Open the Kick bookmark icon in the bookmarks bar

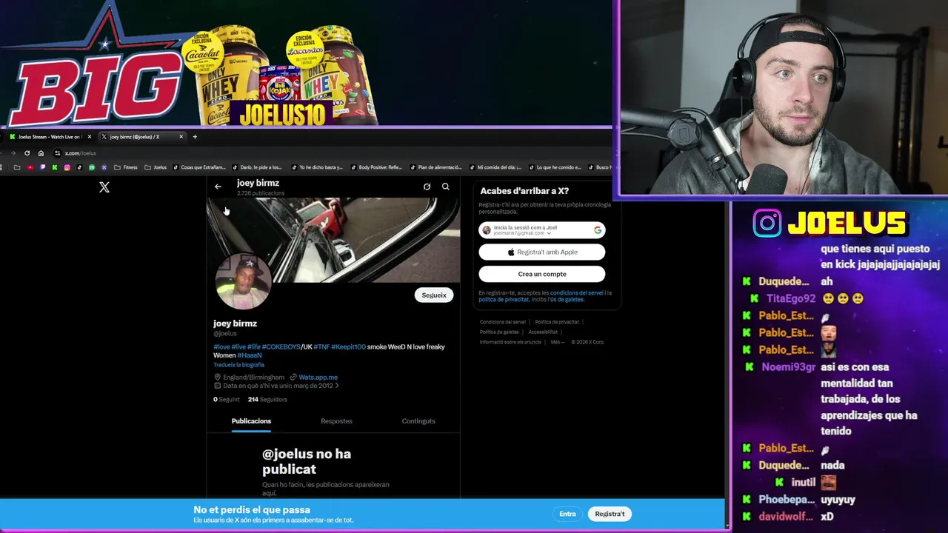coord(55,167)
